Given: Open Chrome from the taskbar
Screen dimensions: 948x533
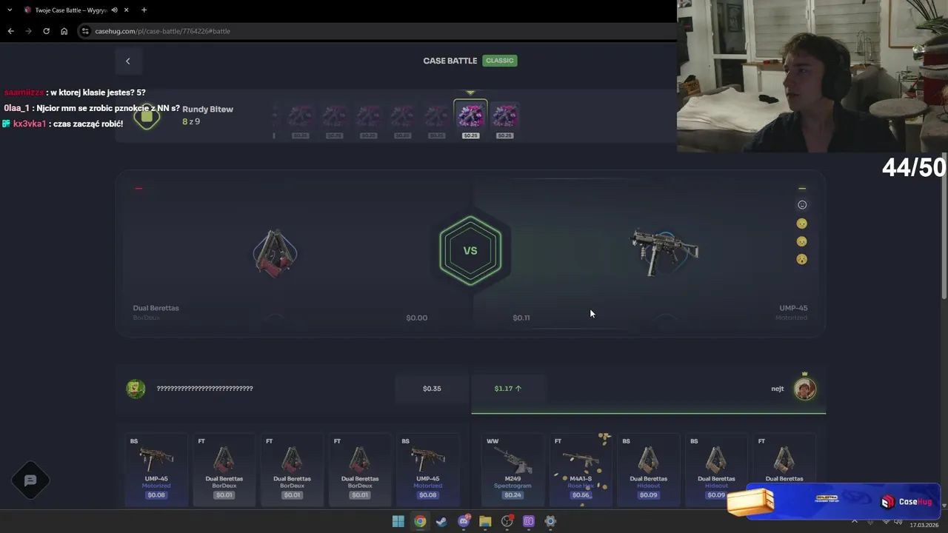Looking at the screenshot, I should 420,521.
